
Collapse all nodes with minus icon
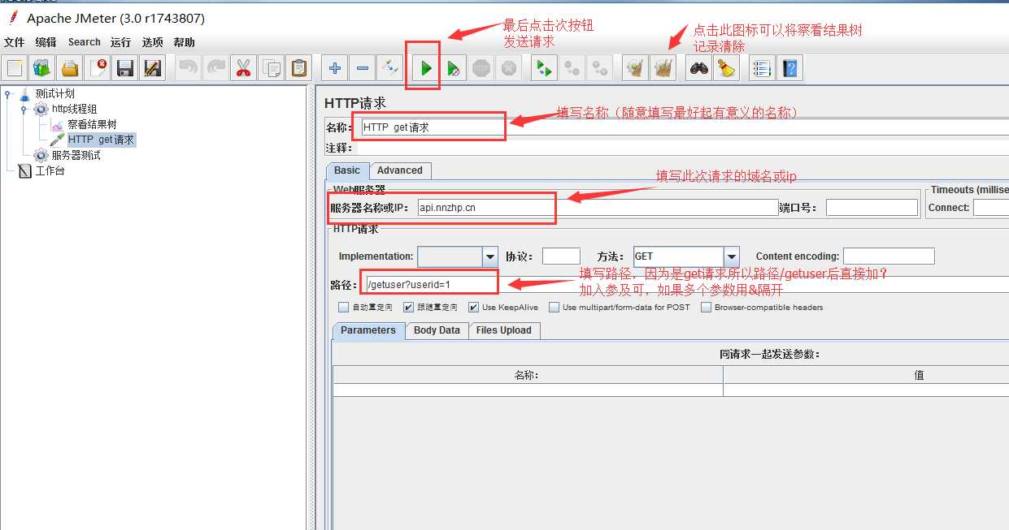click(x=363, y=68)
